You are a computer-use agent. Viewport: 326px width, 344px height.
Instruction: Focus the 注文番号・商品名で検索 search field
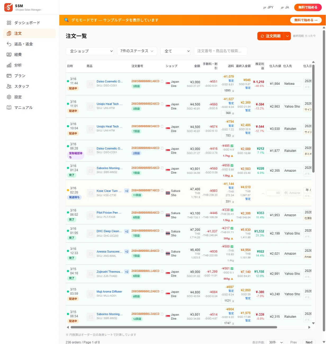(221, 51)
